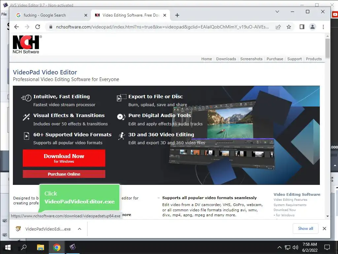338x254 pixels.
Task: Open Chrome three-dot menu
Action: (323, 27)
